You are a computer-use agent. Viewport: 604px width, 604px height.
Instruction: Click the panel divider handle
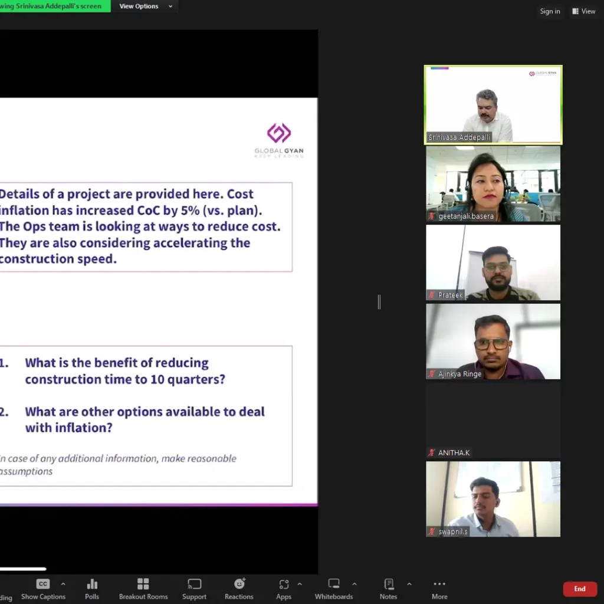click(x=379, y=302)
